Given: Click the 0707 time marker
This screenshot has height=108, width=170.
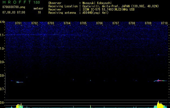Looking at the screenshot, I should click(x=116, y=23).
